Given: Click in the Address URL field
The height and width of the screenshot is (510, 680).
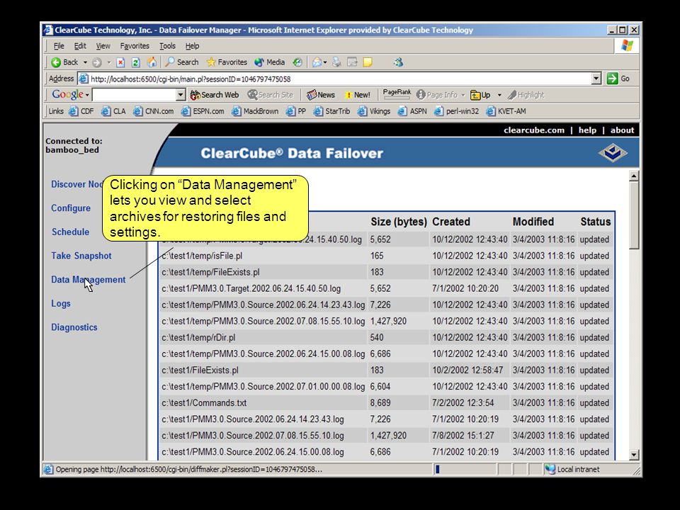Looking at the screenshot, I should click(x=335, y=79).
